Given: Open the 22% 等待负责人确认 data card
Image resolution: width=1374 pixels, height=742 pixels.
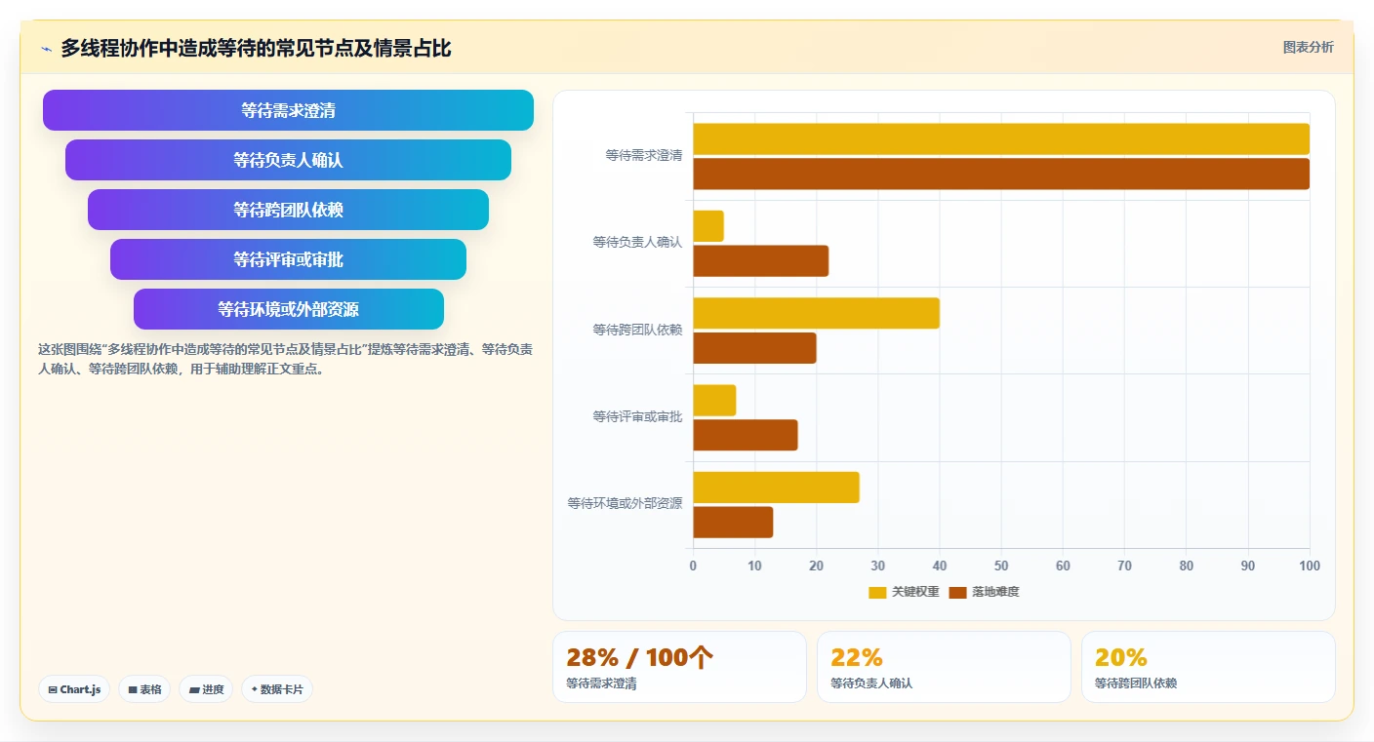Looking at the screenshot, I should click(x=944, y=667).
